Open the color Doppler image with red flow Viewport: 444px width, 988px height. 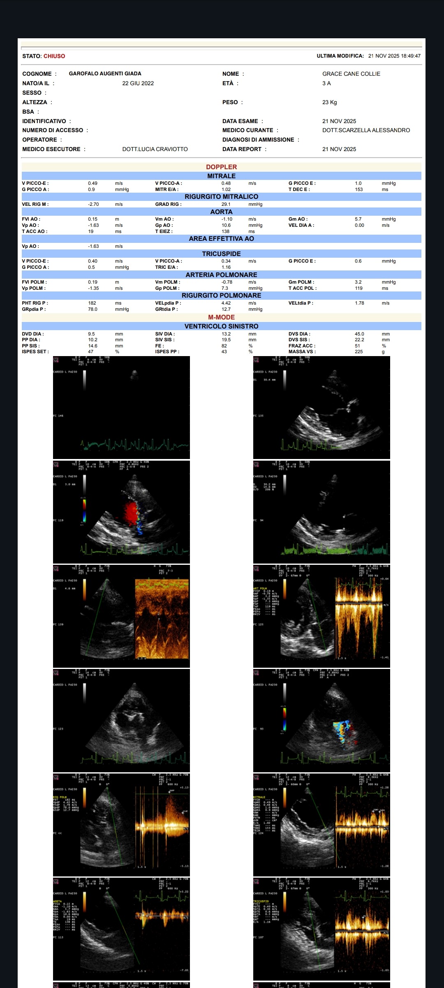point(121,512)
